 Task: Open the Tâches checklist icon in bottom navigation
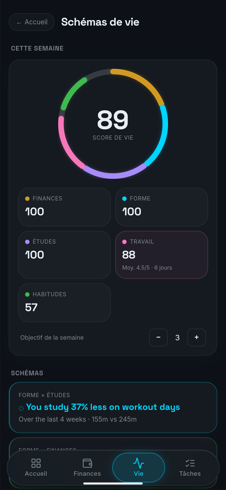(x=190, y=463)
